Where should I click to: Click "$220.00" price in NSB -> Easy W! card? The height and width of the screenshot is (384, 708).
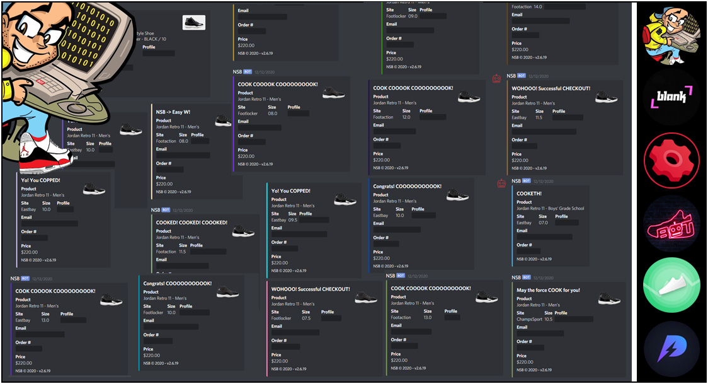click(164, 184)
